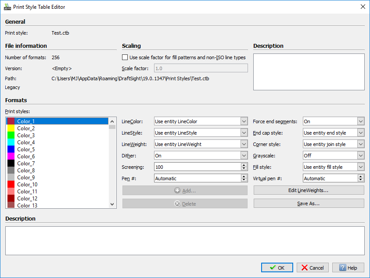Screen dimensions: 370x278
Task: Enable scale factor for fill patterns checkbox
Action: click(125, 57)
